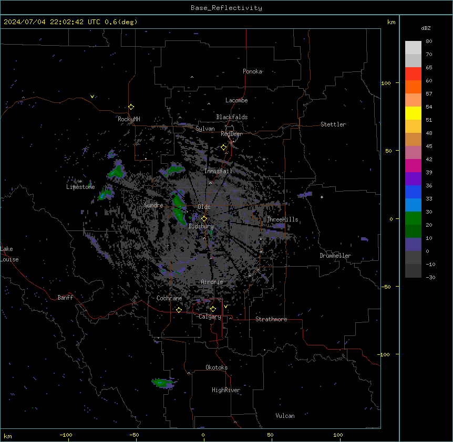The width and height of the screenshot is (453, 442).
Task: Click the HighRiver label
Action: pos(226,390)
